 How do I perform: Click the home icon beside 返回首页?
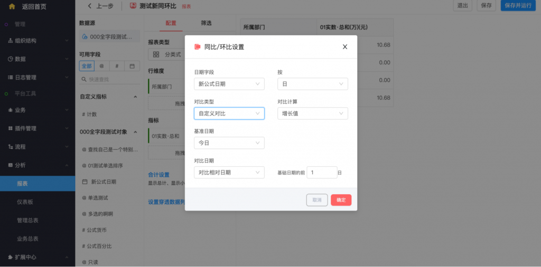tap(12, 6)
